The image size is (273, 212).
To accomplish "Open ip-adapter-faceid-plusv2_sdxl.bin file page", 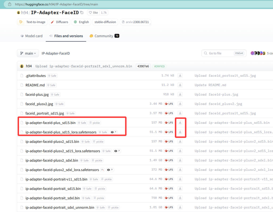I will [x=52, y=160].
